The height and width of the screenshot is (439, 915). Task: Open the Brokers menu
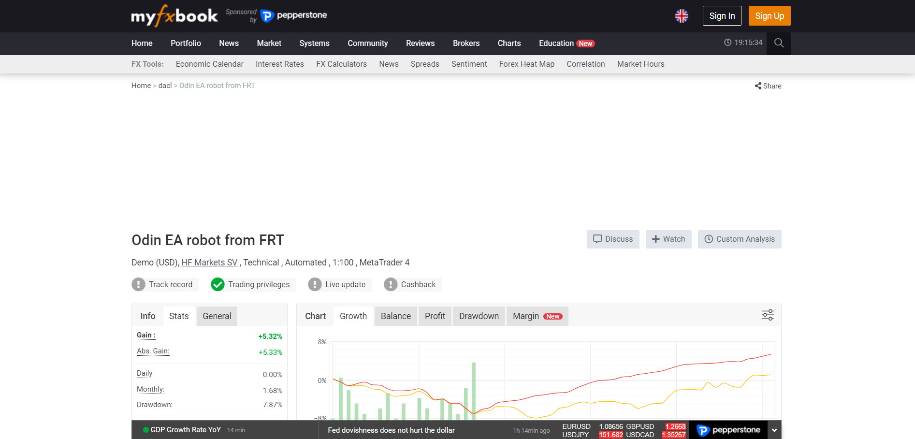pyautogui.click(x=466, y=44)
